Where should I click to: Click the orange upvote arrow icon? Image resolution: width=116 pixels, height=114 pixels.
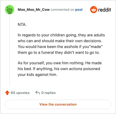[x=7, y=93]
